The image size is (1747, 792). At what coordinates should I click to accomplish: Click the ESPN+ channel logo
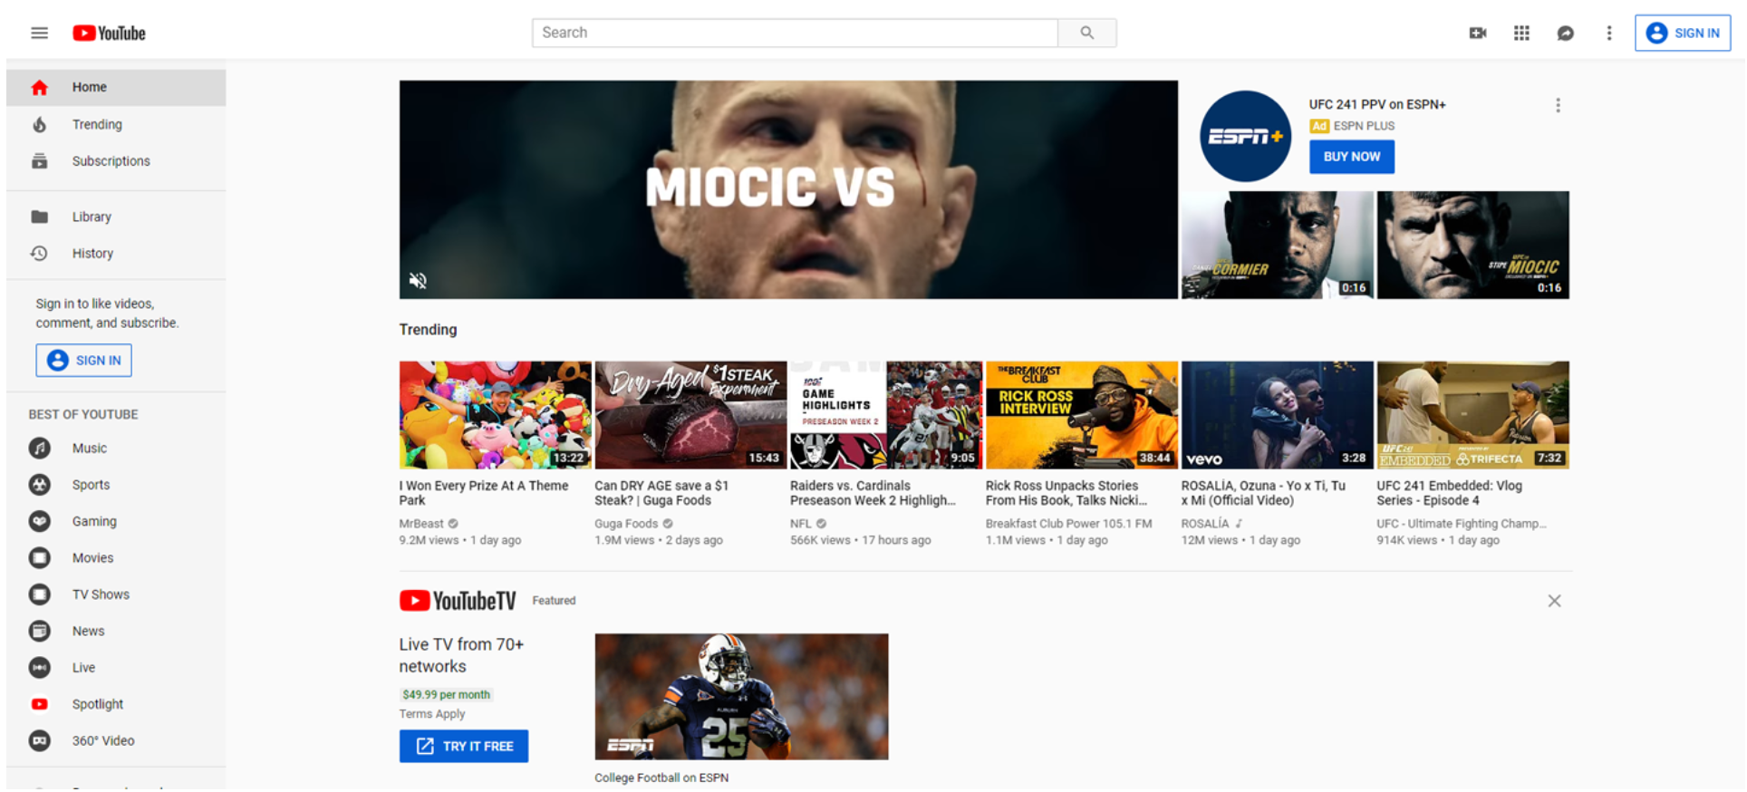(x=1245, y=136)
